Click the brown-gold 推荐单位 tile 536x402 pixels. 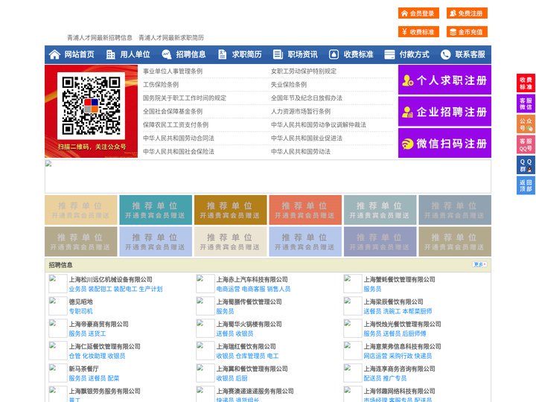pyautogui.click(x=230, y=210)
